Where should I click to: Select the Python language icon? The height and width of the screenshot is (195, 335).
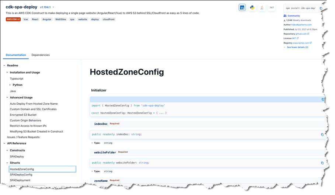tap(252, 8)
